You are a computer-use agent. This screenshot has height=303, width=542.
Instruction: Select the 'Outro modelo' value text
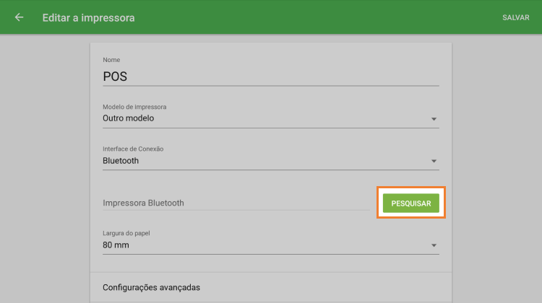point(129,118)
